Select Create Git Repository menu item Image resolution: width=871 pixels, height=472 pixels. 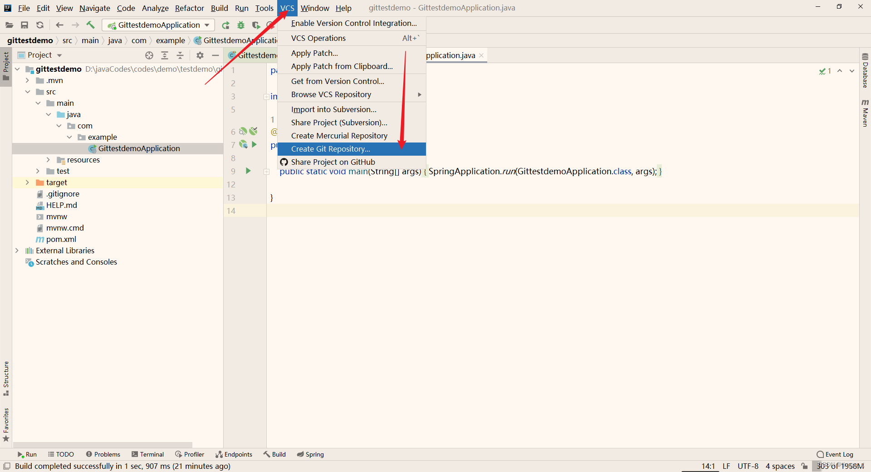[x=352, y=149]
